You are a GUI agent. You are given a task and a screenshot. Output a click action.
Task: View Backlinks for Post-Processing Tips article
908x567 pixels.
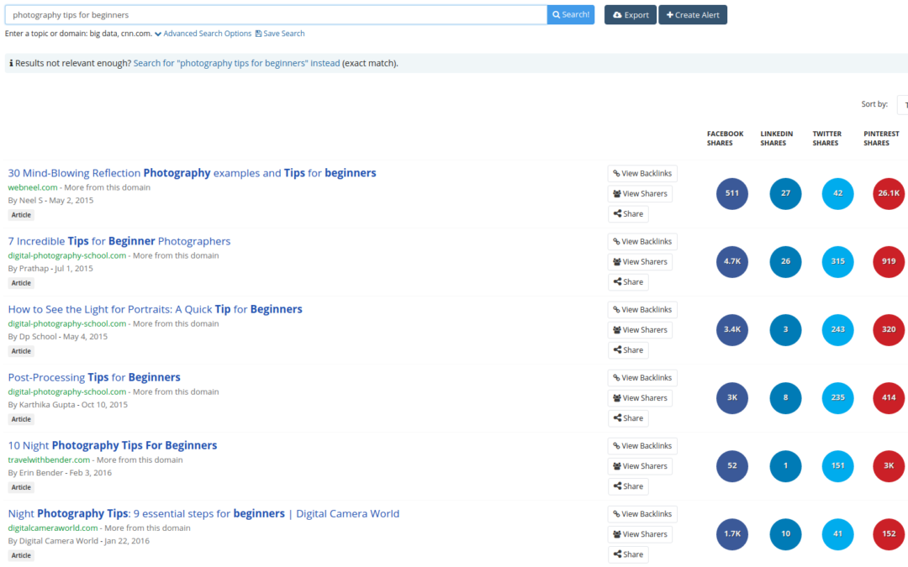(642, 378)
